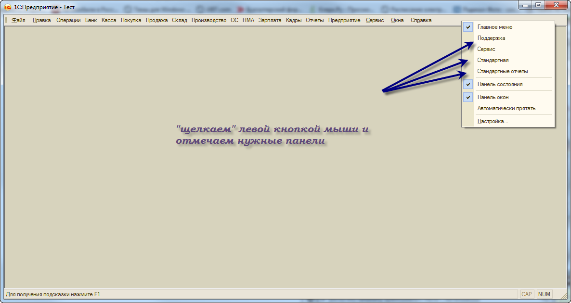This screenshot has height=303, width=571.
Task: Click the Производство menu item
Action: 209,20
